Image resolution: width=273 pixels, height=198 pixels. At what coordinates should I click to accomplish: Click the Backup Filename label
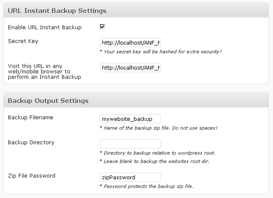pos(31,118)
